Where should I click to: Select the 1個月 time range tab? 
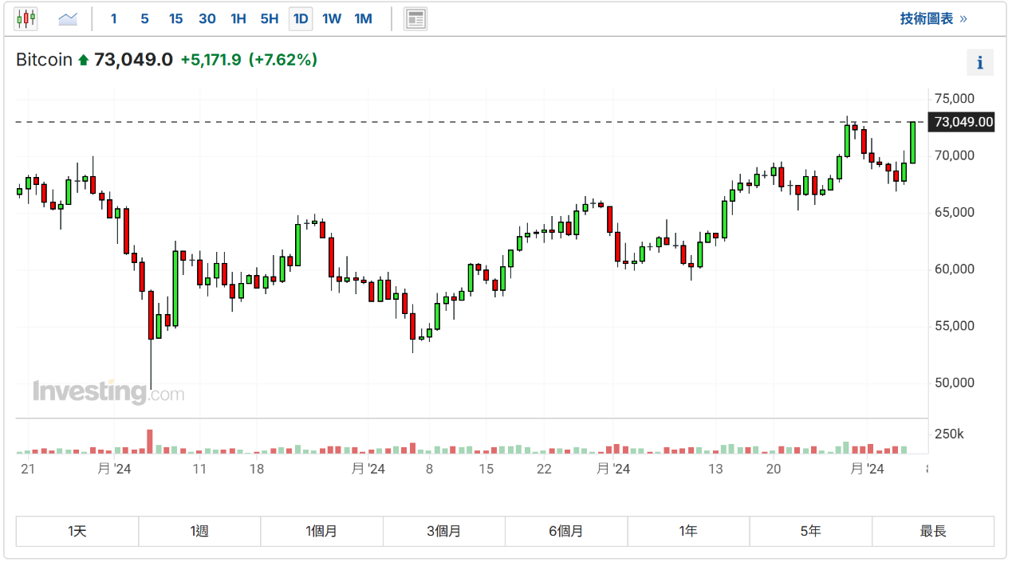(321, 531)
